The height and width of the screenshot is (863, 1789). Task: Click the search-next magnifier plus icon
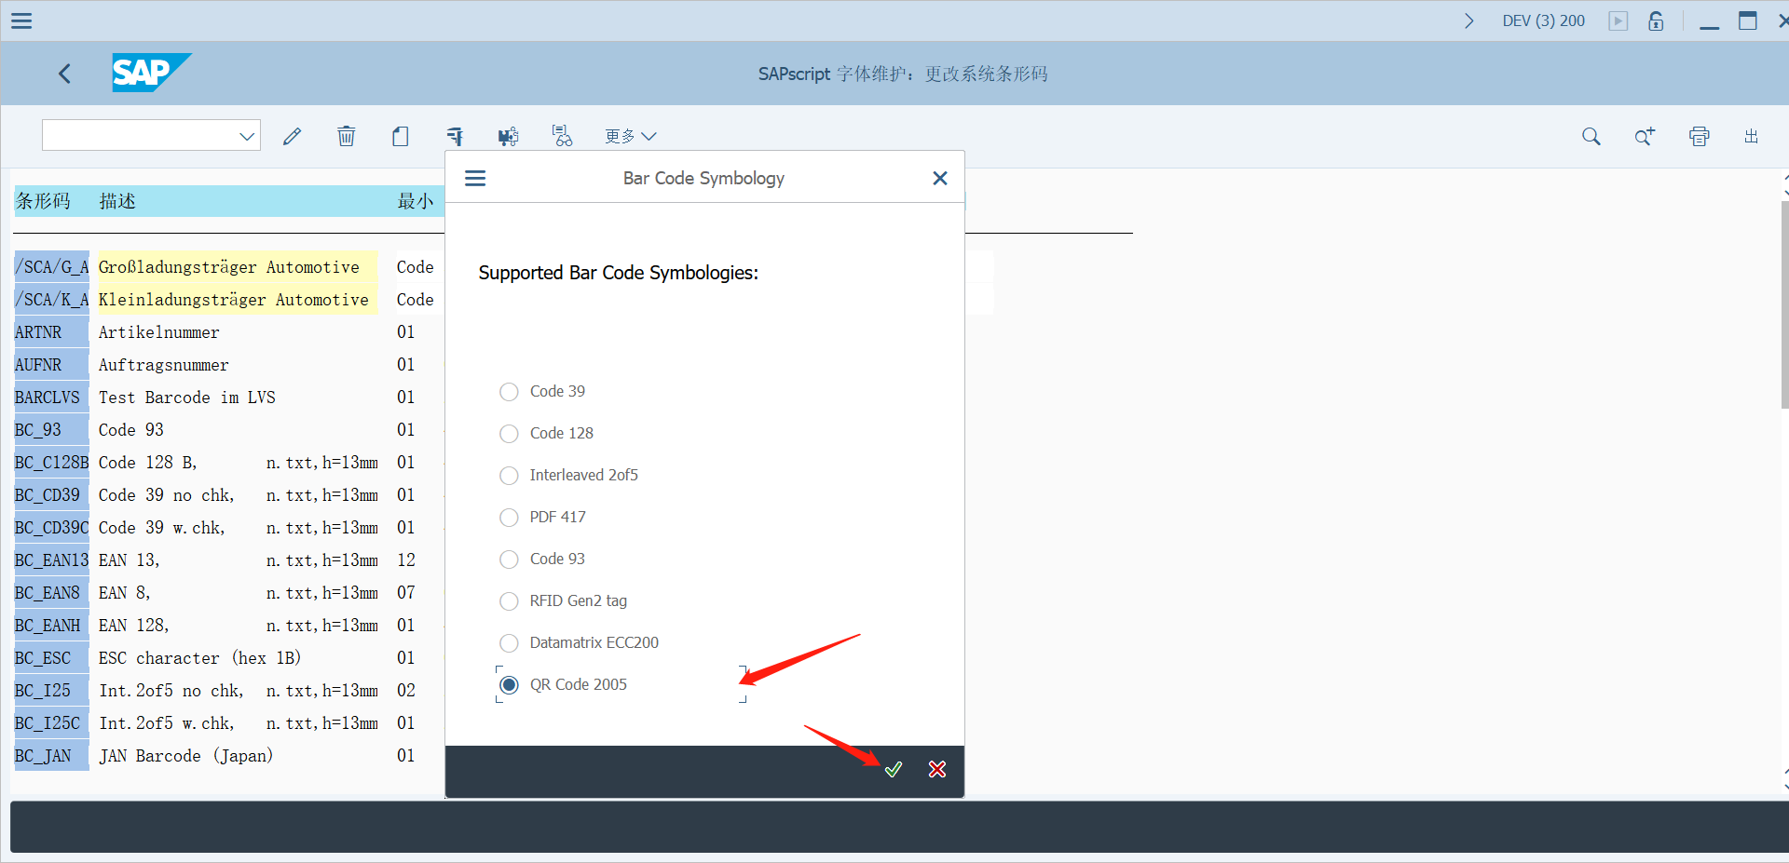click(x=1645, y=137)
